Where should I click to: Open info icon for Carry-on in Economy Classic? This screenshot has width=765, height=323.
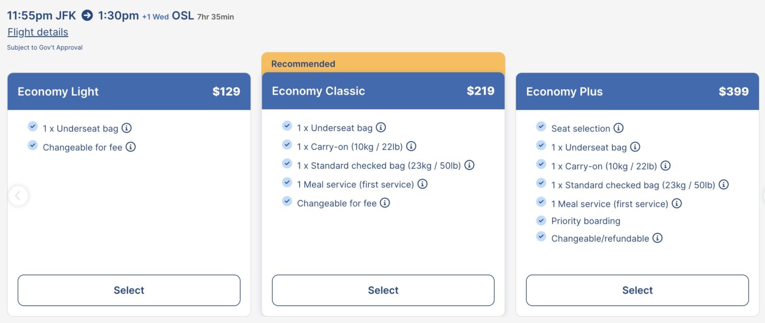[412, 146]
